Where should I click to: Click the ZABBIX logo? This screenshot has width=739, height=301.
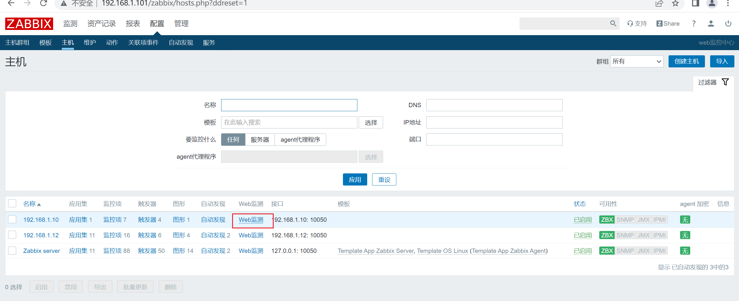(x=29, y=24)
